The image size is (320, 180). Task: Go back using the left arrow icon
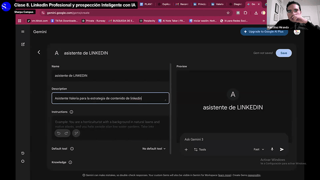pos(39,52)
